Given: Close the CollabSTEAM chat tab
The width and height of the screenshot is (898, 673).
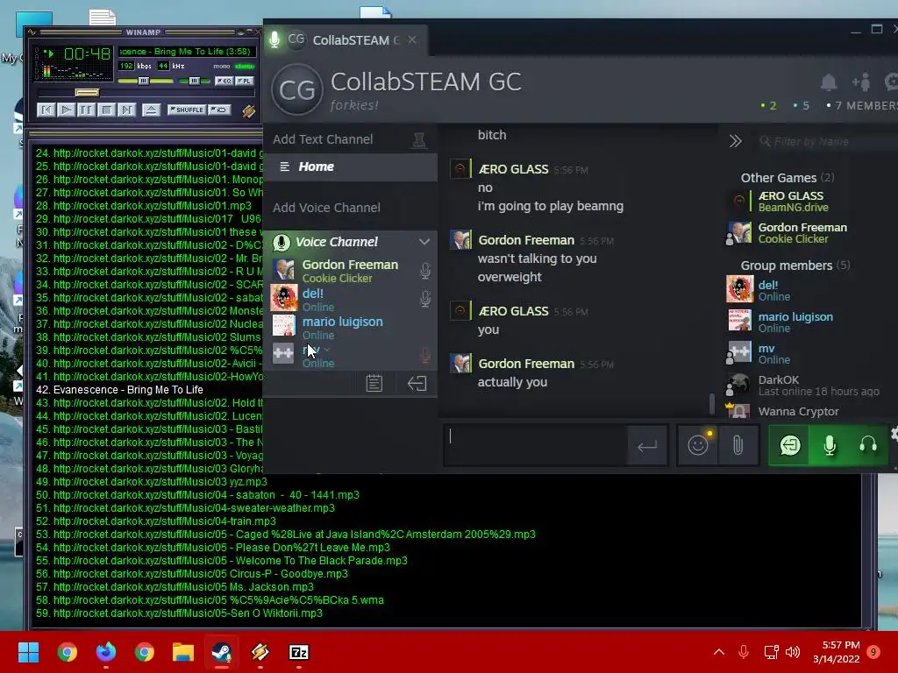Looking at the screenshot, I should pyautogui.click(x=412, y=40).
